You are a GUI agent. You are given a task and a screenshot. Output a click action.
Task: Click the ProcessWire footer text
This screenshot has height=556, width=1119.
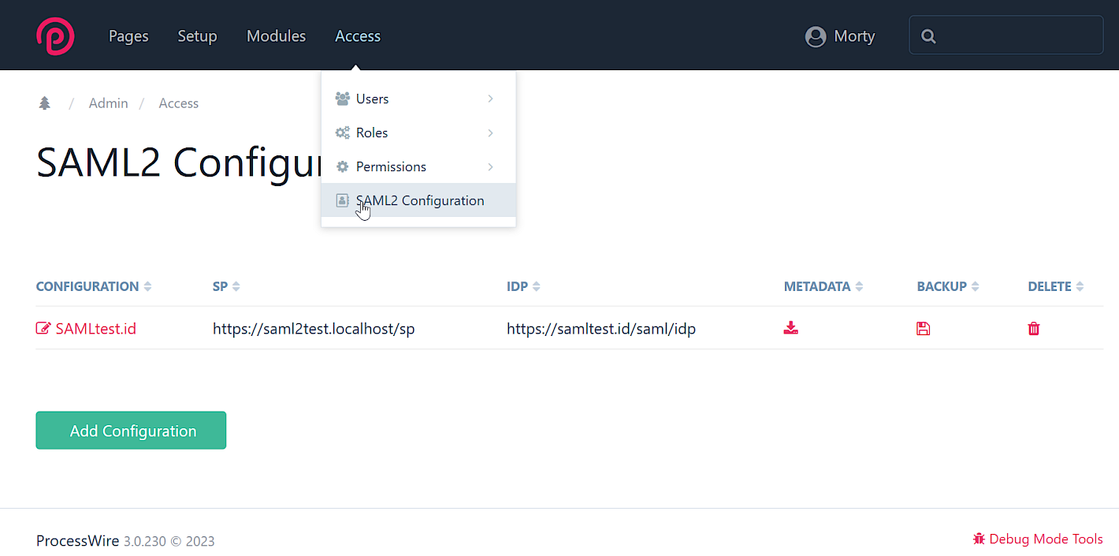point(77,541)
